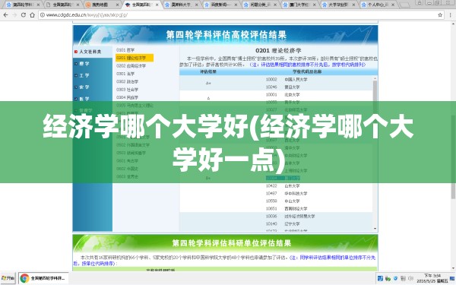456x285 pixels.
Task: Click the 评估结果 column header
Action: coord(208,71)
